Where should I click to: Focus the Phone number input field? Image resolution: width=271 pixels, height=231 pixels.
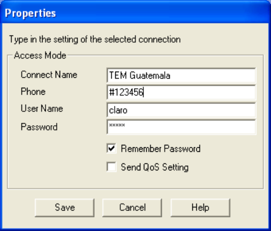pos(181,92)
